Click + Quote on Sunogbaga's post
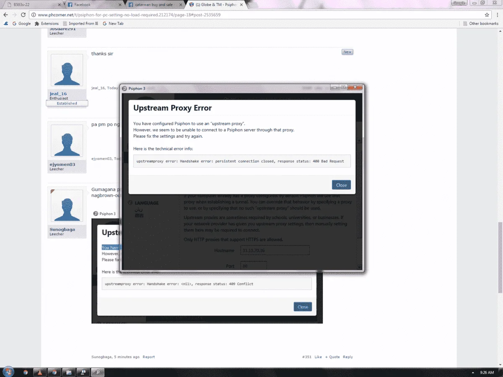Viewport: 503px width, 377px height. tap(332, 357)
